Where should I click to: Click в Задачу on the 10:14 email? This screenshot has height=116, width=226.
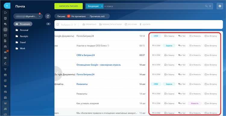pyautogui.click(x=169, y=36)
